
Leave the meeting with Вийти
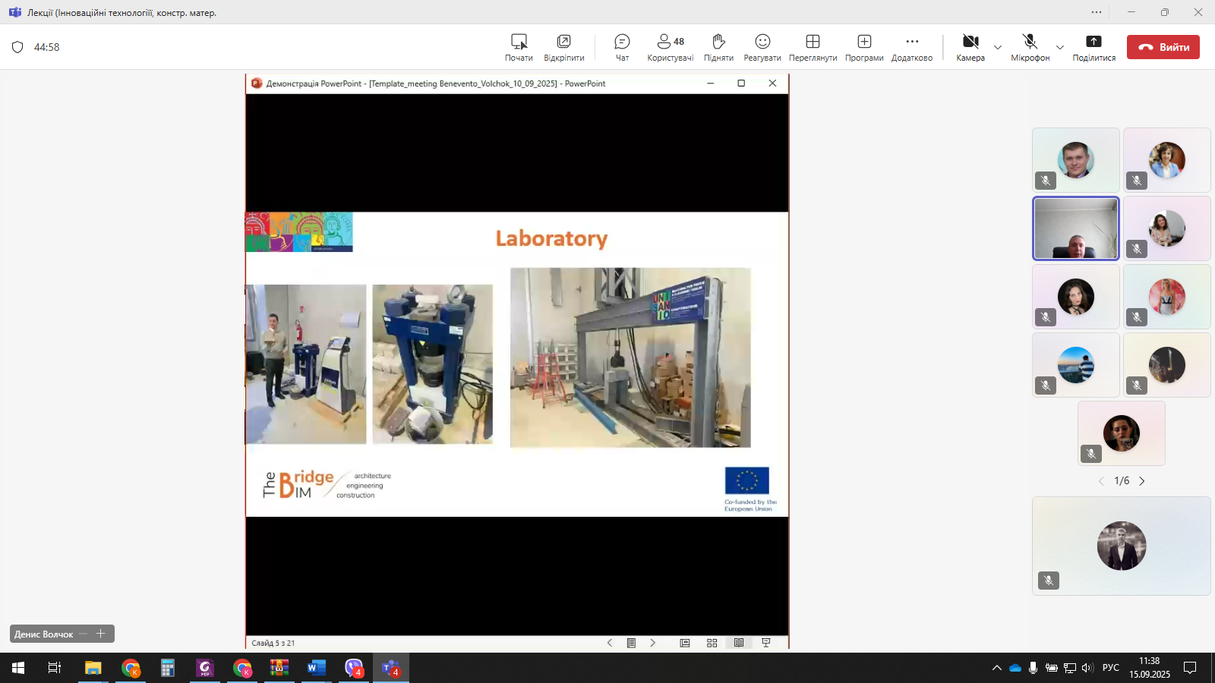pyautogui.click(x=1163, y=47)
